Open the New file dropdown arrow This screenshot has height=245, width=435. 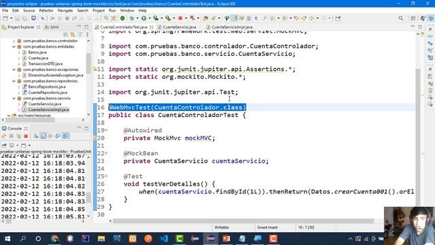(11, 18)
